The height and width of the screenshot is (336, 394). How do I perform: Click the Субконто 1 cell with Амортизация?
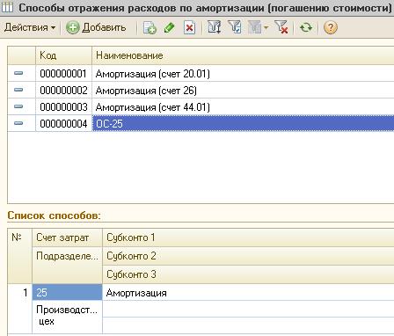(248, 292)
